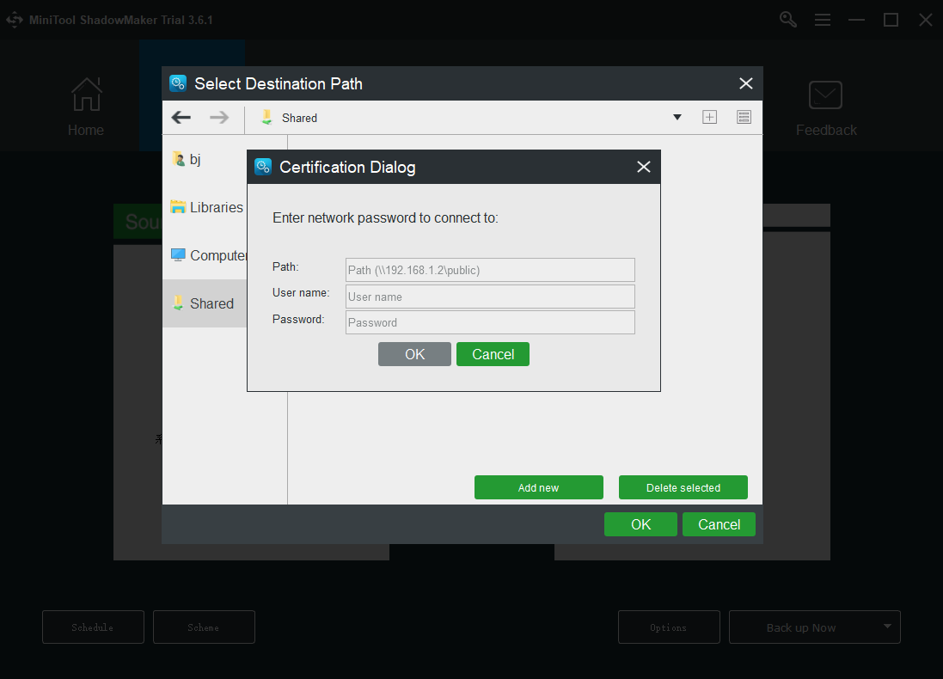
Task: Focus the Path input field
Action: [x=490, y=270]
